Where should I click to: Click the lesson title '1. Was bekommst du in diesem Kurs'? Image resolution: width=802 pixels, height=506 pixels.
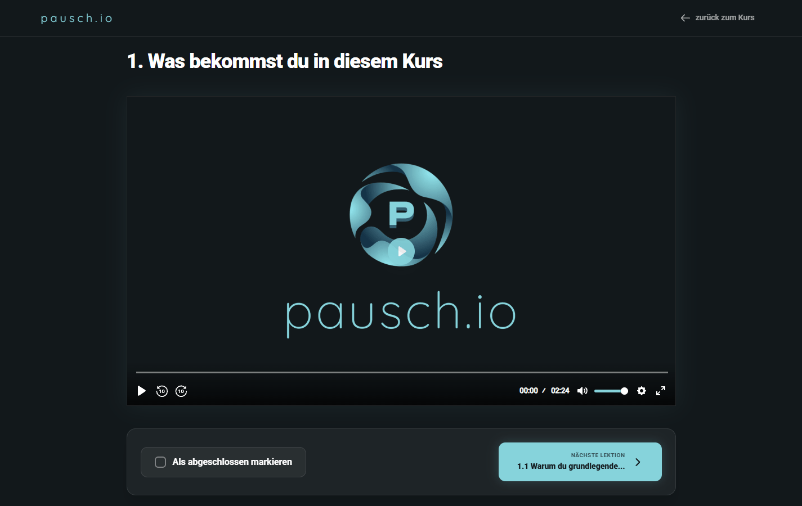pyautogui.click(x=285, y=61)
